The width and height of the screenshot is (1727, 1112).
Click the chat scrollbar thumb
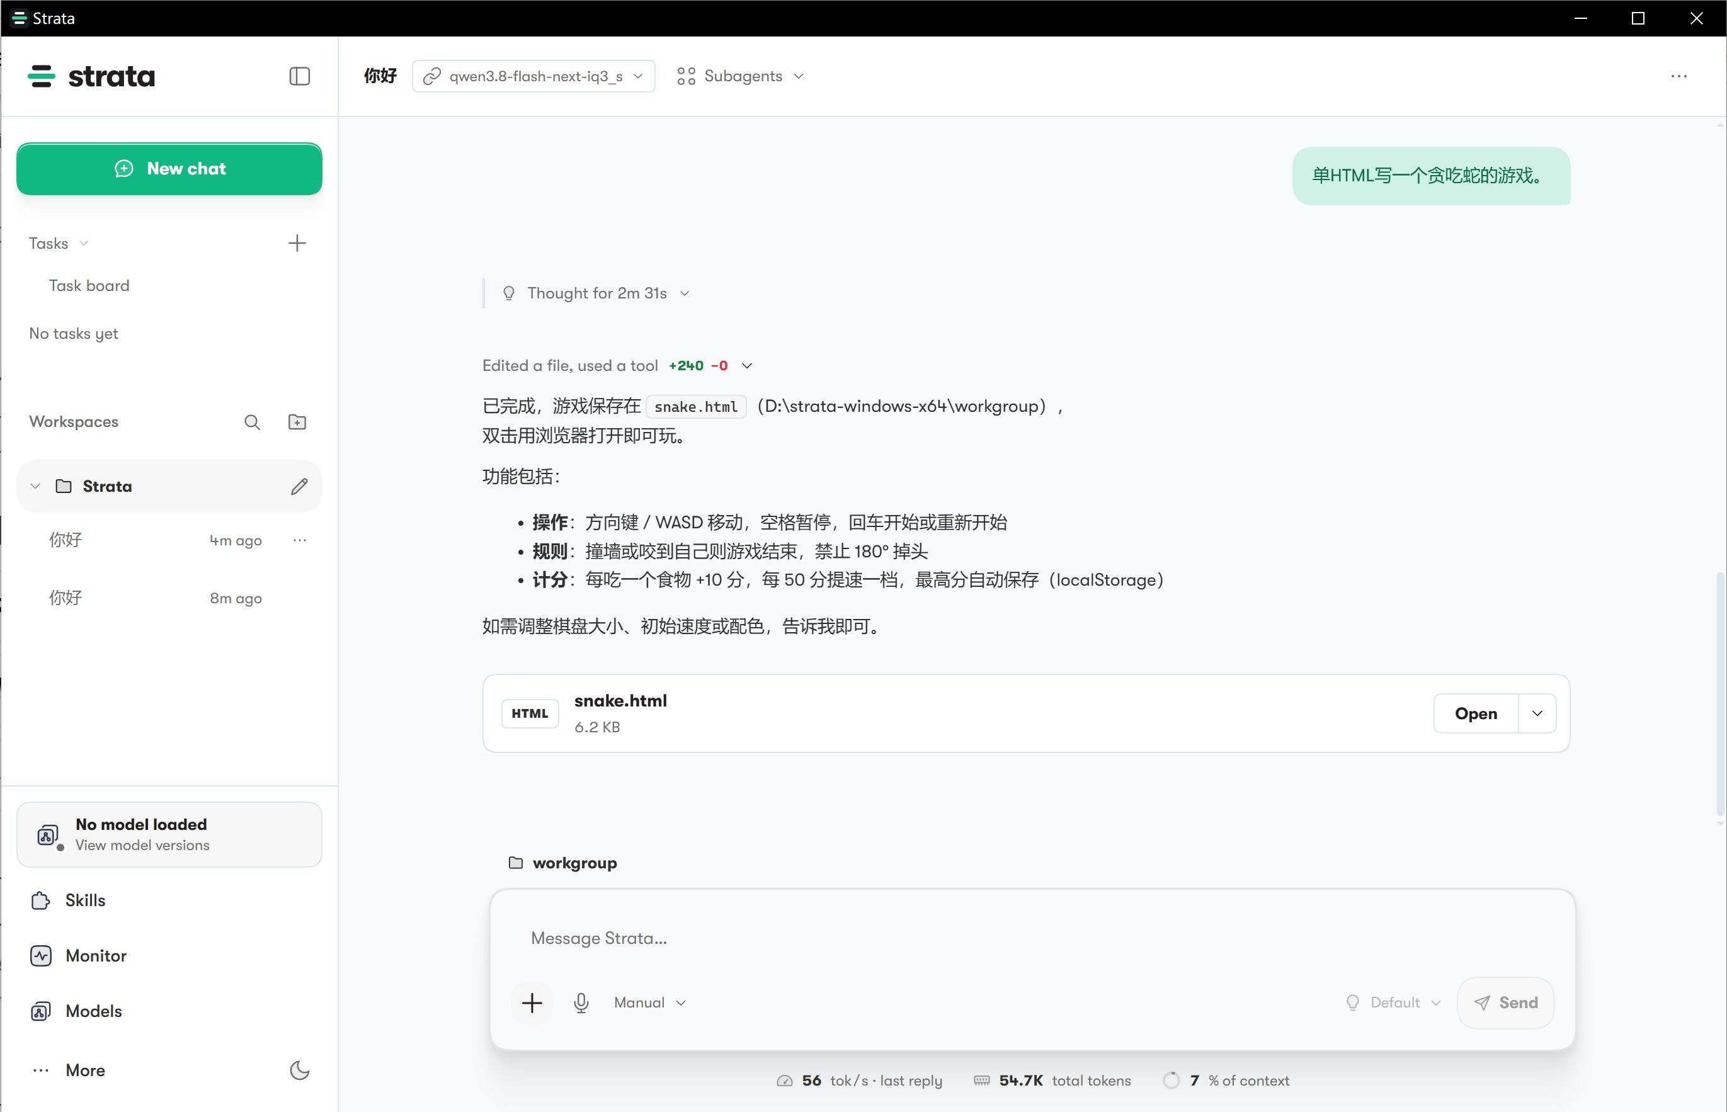(1720, 693)
